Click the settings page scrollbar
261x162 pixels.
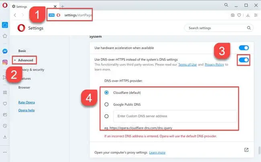point(259,150)
